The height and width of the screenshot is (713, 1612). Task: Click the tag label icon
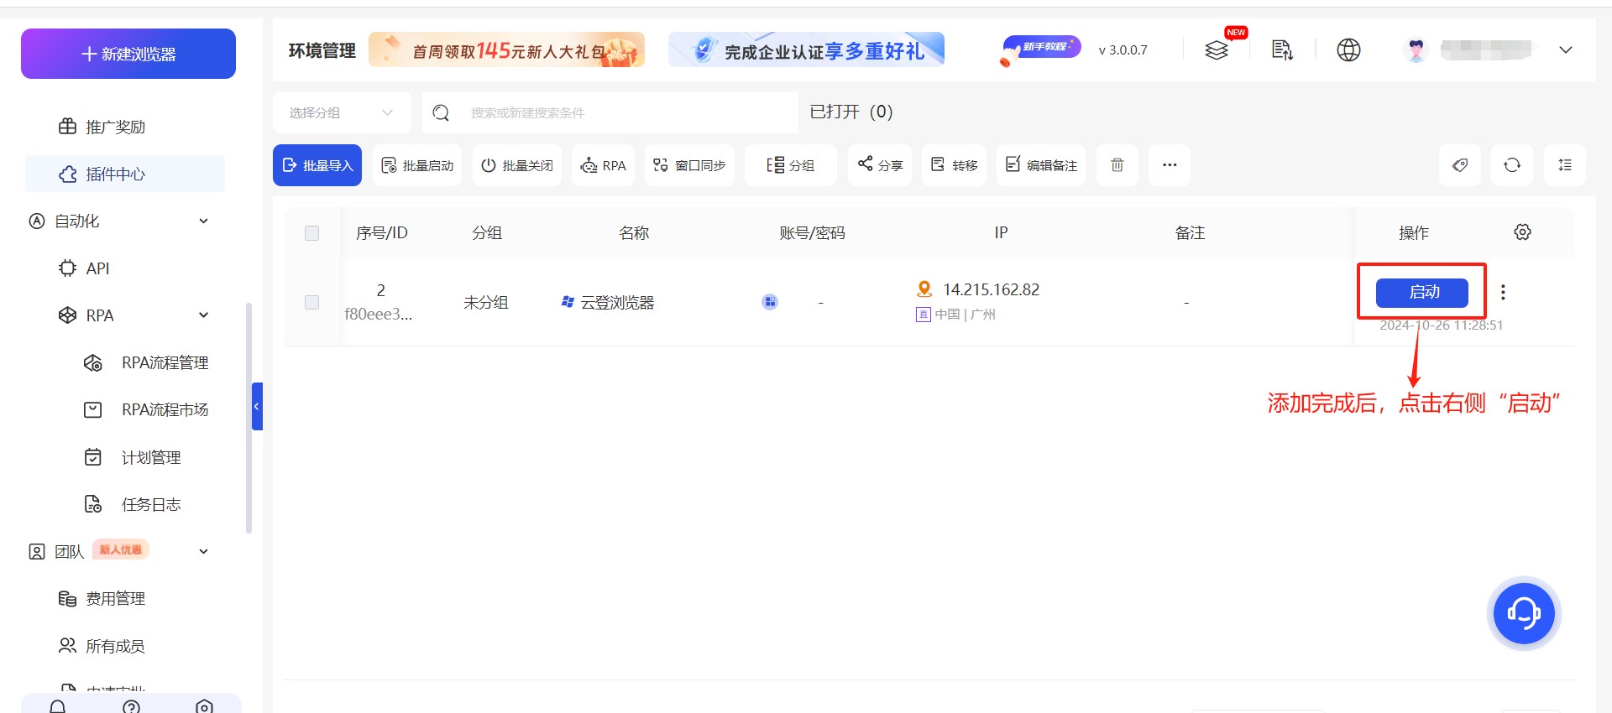(x=1460, y=165)
